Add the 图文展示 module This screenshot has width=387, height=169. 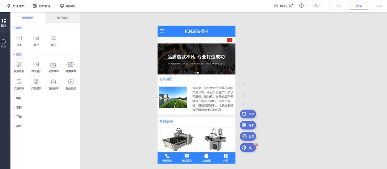click(36, 67)
